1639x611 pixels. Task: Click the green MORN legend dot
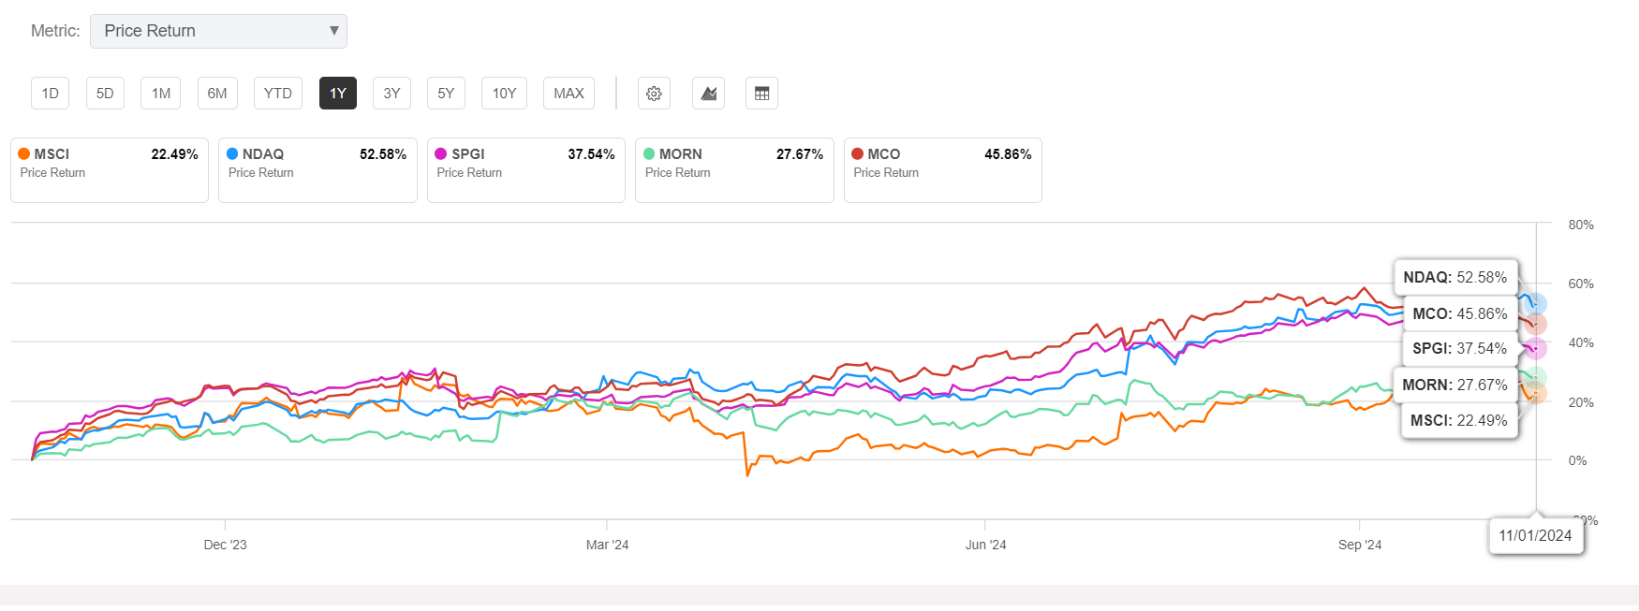[649, 154]
